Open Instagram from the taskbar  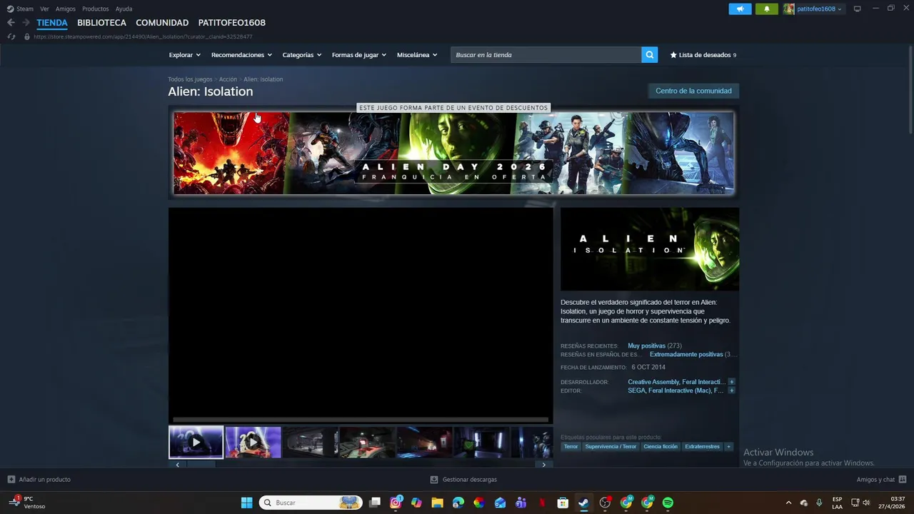point(396,503)
